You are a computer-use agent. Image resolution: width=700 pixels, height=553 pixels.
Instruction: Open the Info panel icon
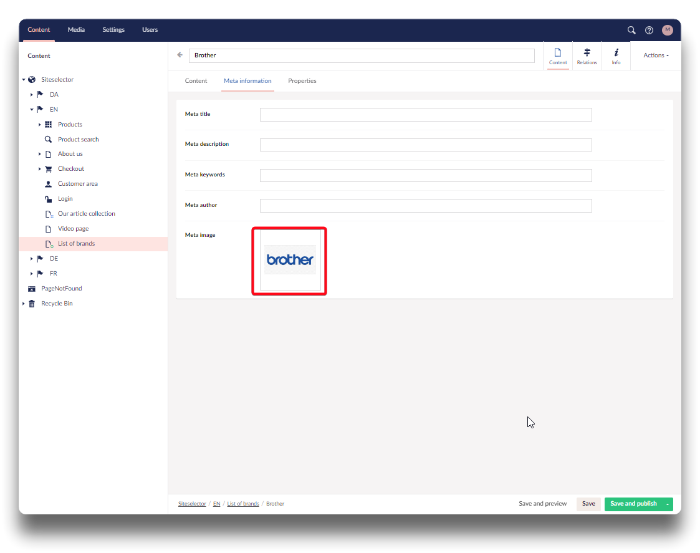point(616,55)
